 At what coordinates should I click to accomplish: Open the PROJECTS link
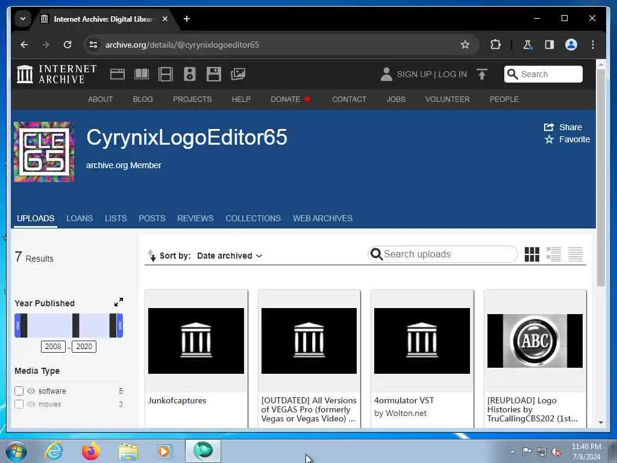(192, 99)
